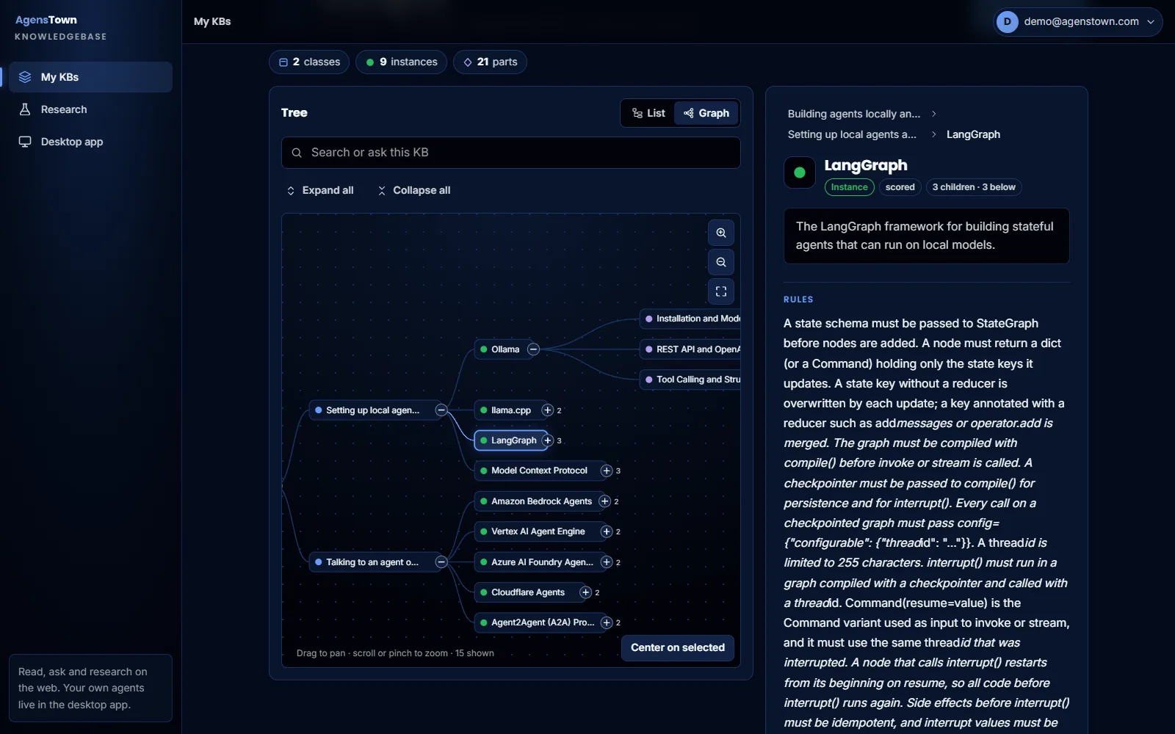The width and height of the screenshot is (1175, 734).
Task: Click the 2 classes chip
Action: pos(309,62)
